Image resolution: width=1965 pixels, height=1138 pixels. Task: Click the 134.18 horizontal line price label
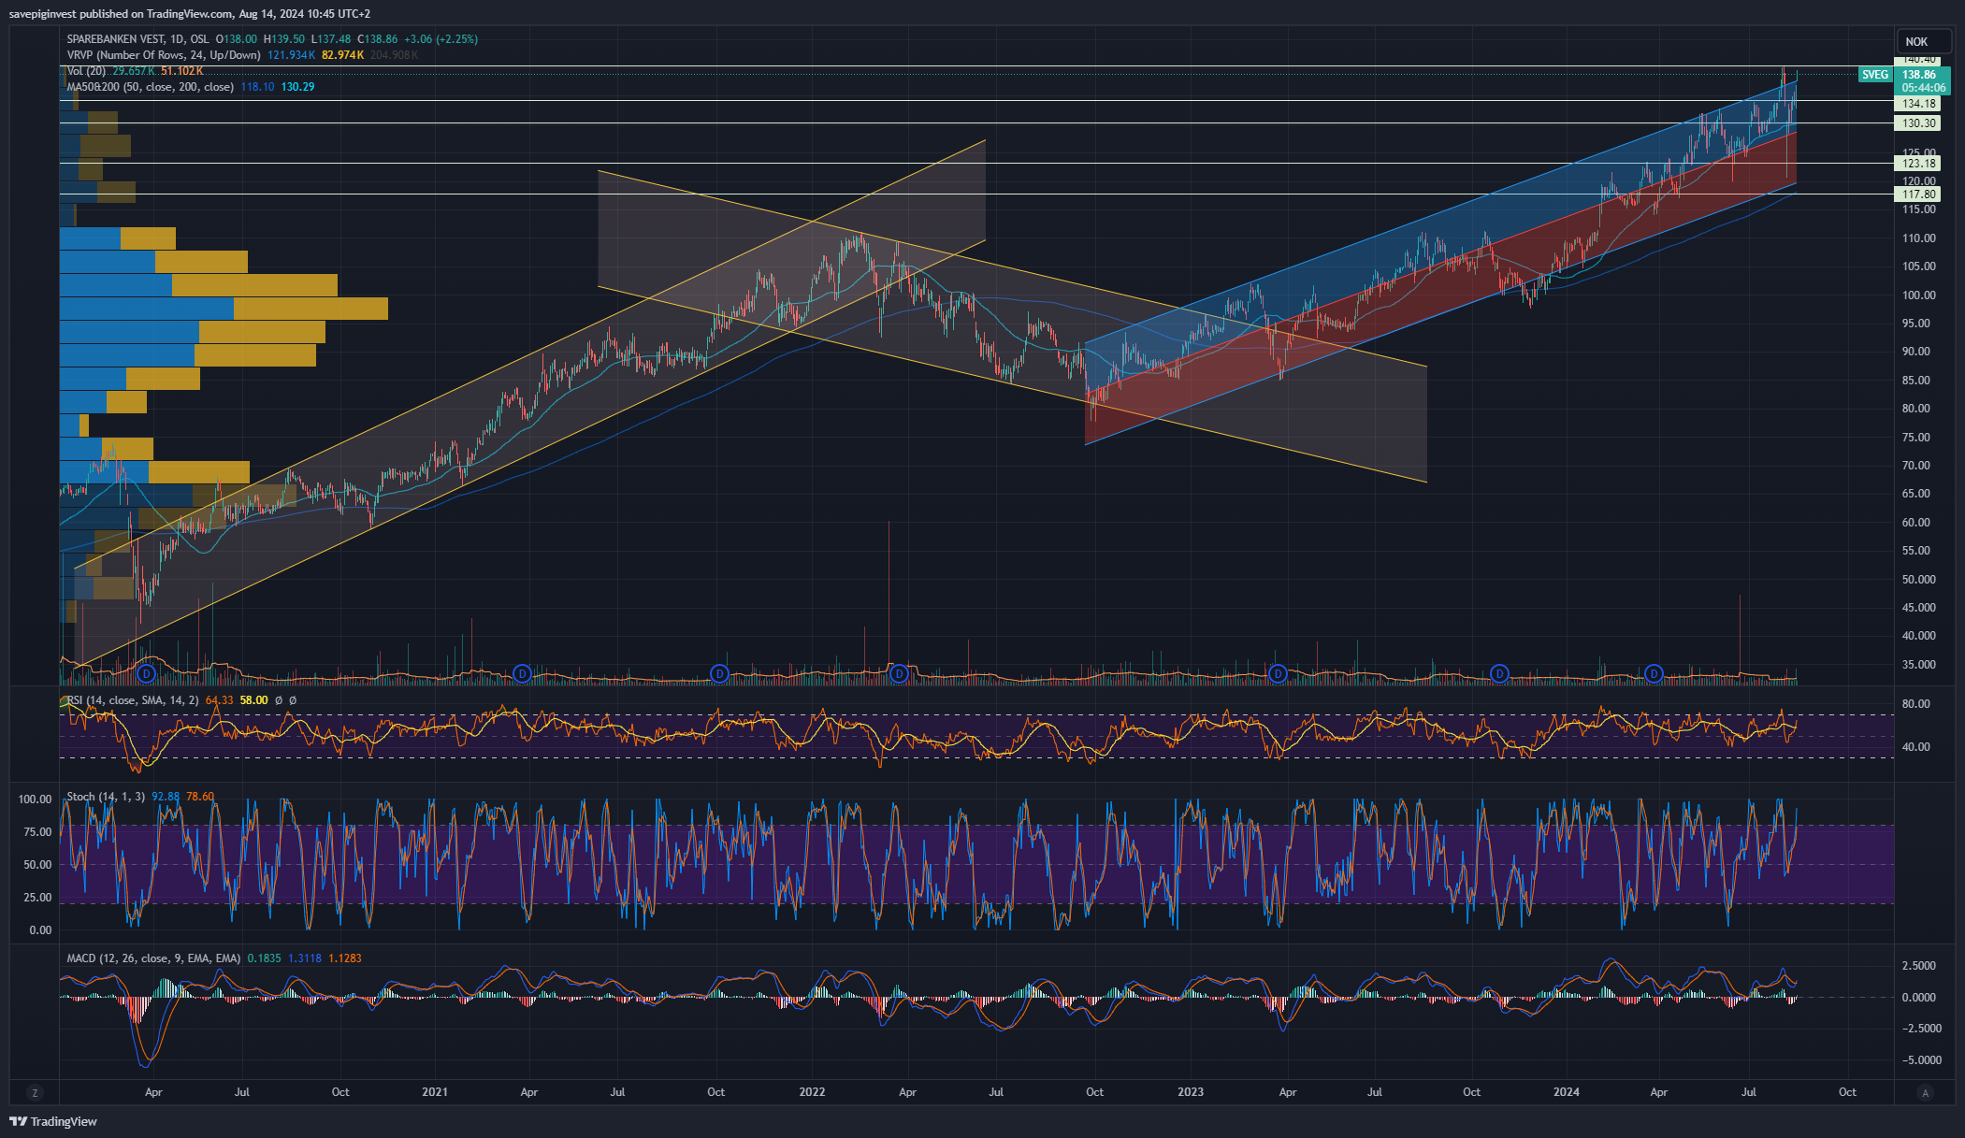point(1918,104)
